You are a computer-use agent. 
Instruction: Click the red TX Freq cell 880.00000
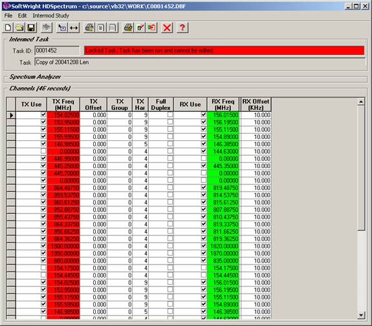click(63, 261)
